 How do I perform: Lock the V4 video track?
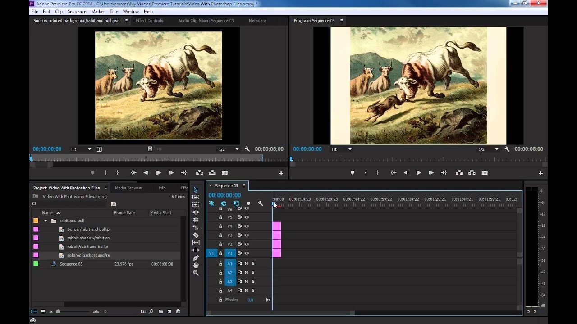pyautogui.click(x=220, y=226)
